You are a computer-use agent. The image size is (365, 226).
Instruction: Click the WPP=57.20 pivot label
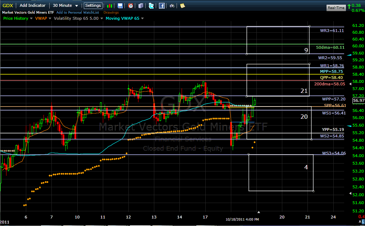pos(334,99)
